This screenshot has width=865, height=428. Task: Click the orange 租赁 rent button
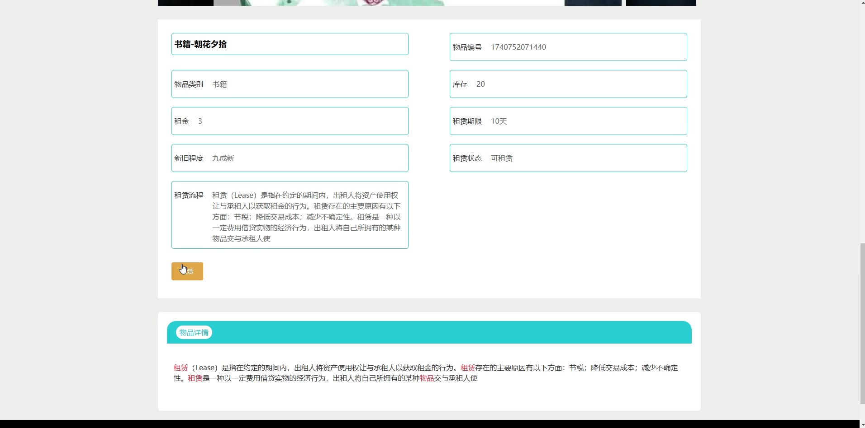187,271
